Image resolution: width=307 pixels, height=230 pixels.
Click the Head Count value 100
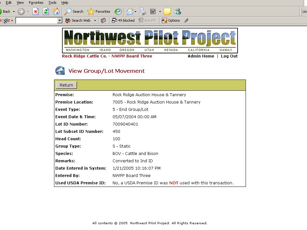point(116,139)
